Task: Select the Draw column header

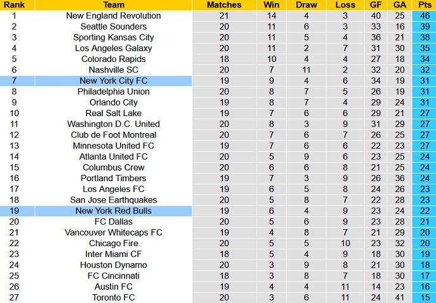Action: pyautogui.click(x=306, y=4)
